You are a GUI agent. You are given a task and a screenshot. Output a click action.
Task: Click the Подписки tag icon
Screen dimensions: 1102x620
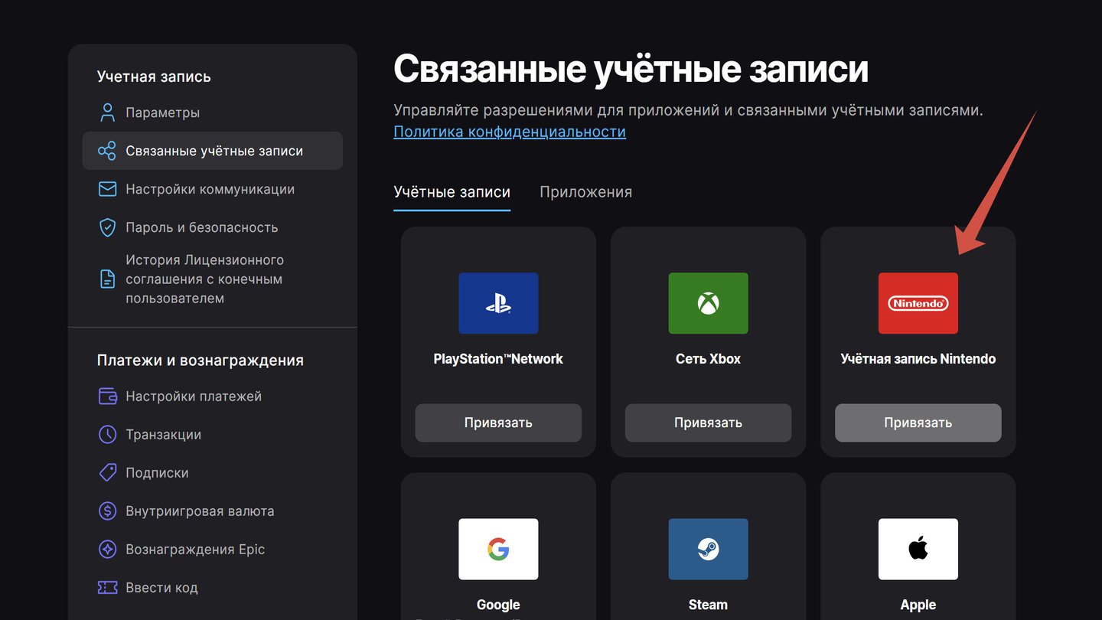pyautogui.click(x=107, y=473)
